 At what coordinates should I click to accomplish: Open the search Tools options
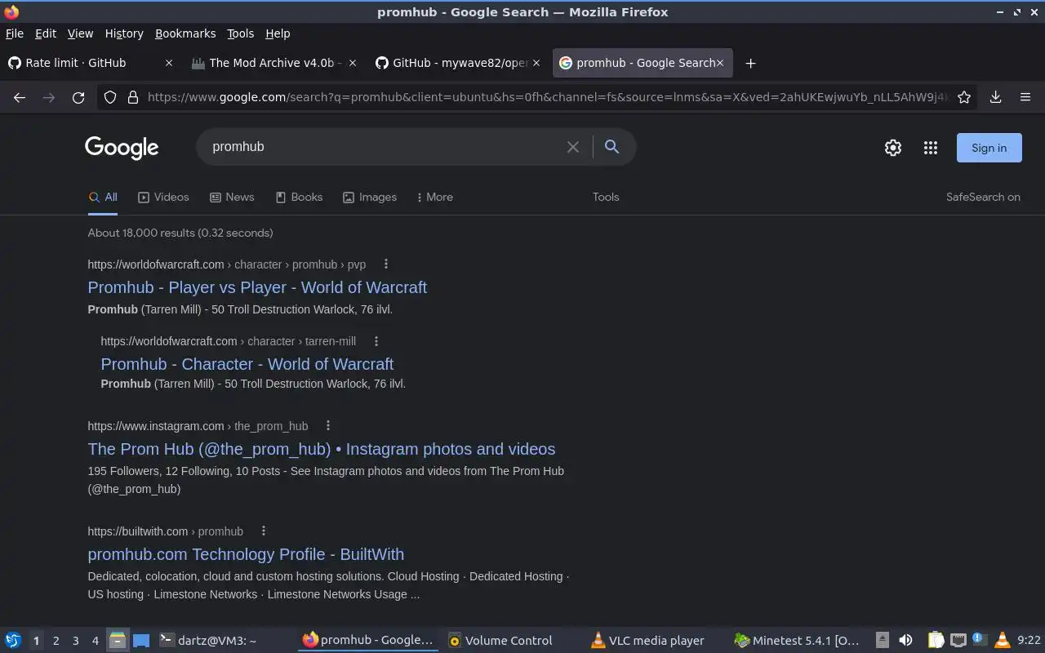pyautogui.click(x=606, y=198)
